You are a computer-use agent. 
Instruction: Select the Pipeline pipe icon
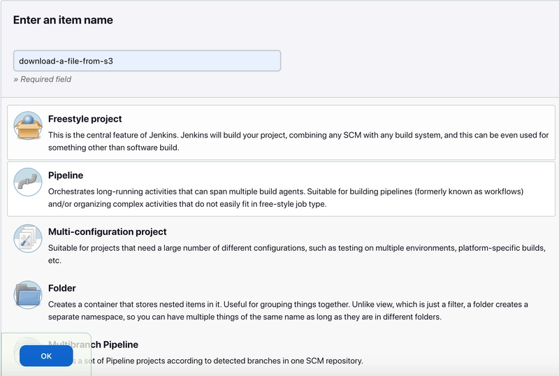click(28, 182)
